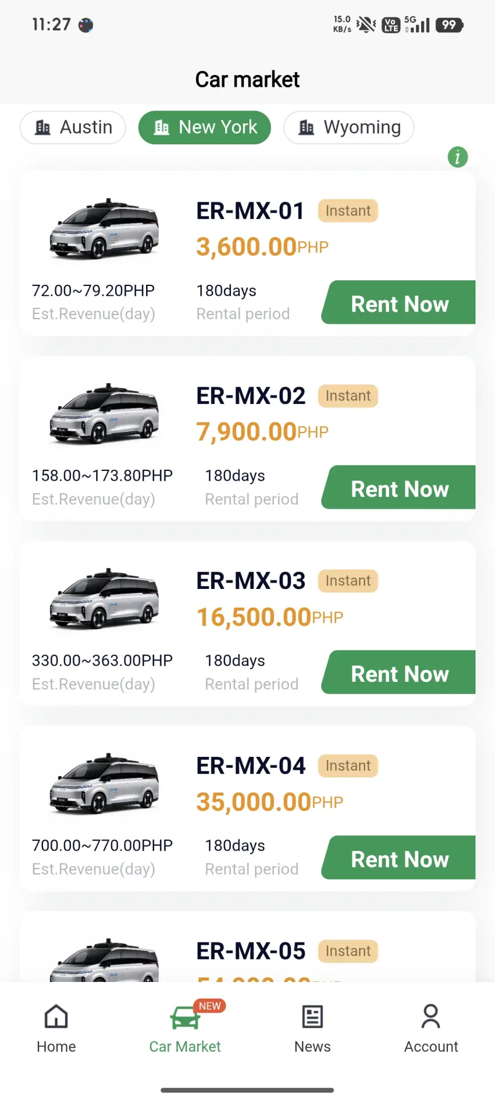Tap the battery indicator in status bar
This screenshot has height=1100, width=495.
pyautogui.click(x=449, y=25)
